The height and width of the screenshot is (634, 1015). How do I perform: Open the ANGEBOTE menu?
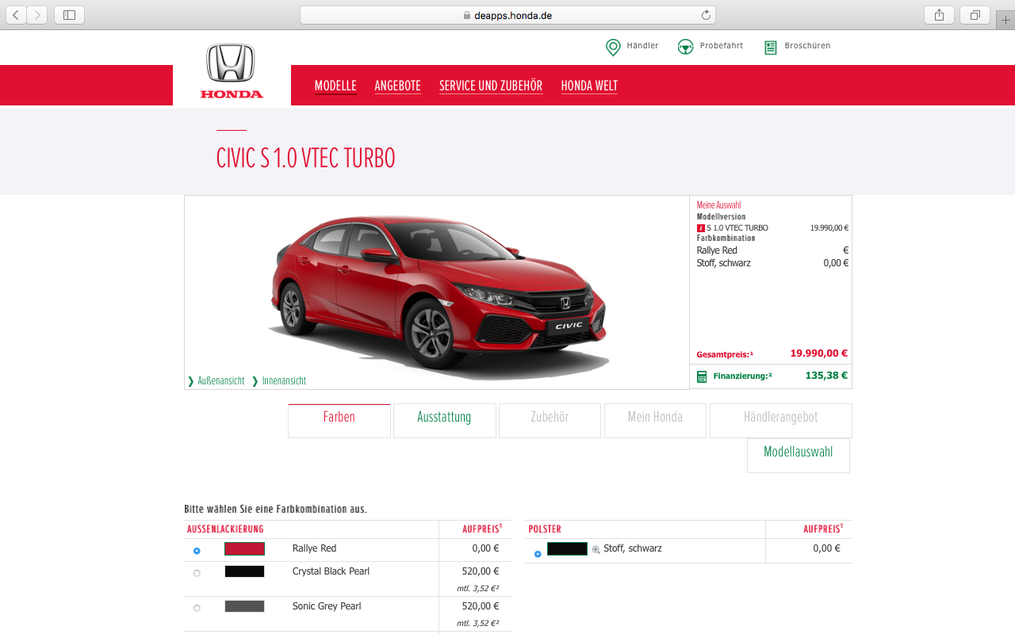tap(397, 86)
